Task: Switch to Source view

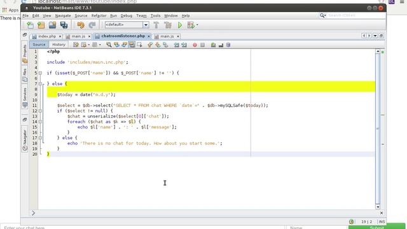Action: (39, 45)
